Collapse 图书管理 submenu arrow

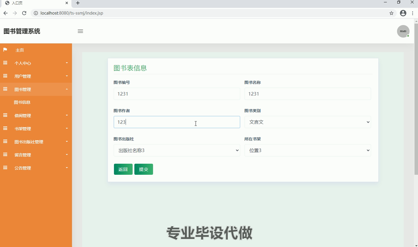click(67, 89)
